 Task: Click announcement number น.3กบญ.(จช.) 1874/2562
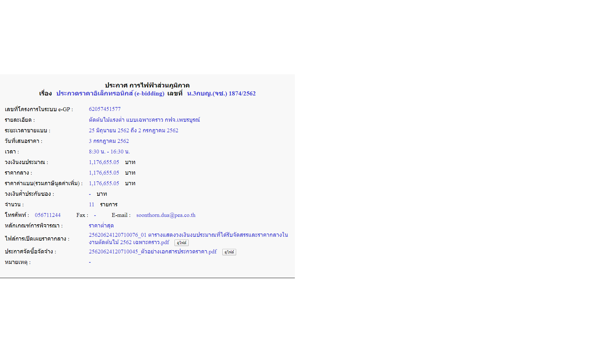pos(221,94)
